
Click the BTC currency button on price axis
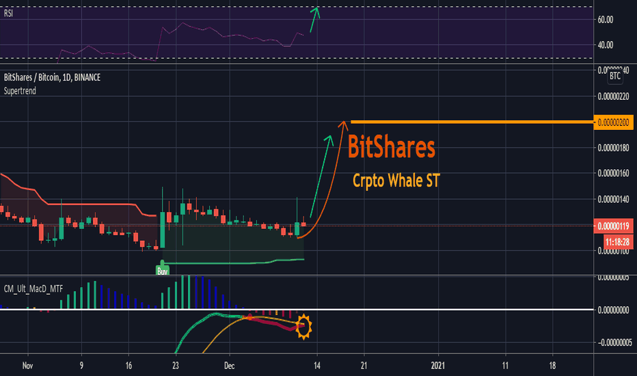click(614, 77)
